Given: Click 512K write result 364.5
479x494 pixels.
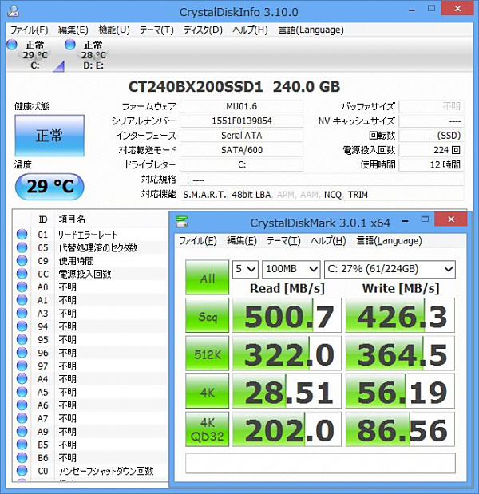Looking at the screenshot, I should 400,354.
